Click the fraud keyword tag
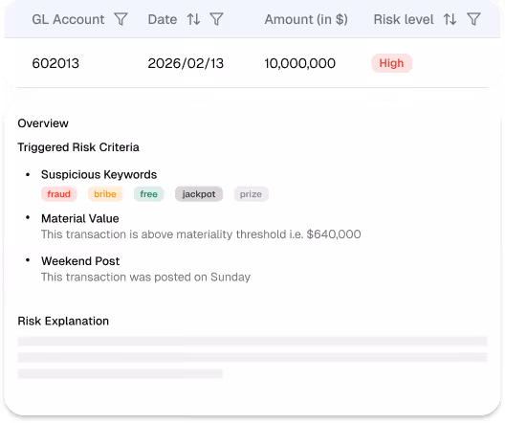Image resolution: width=505 pixels, height=423 pixels. (59, 194)
